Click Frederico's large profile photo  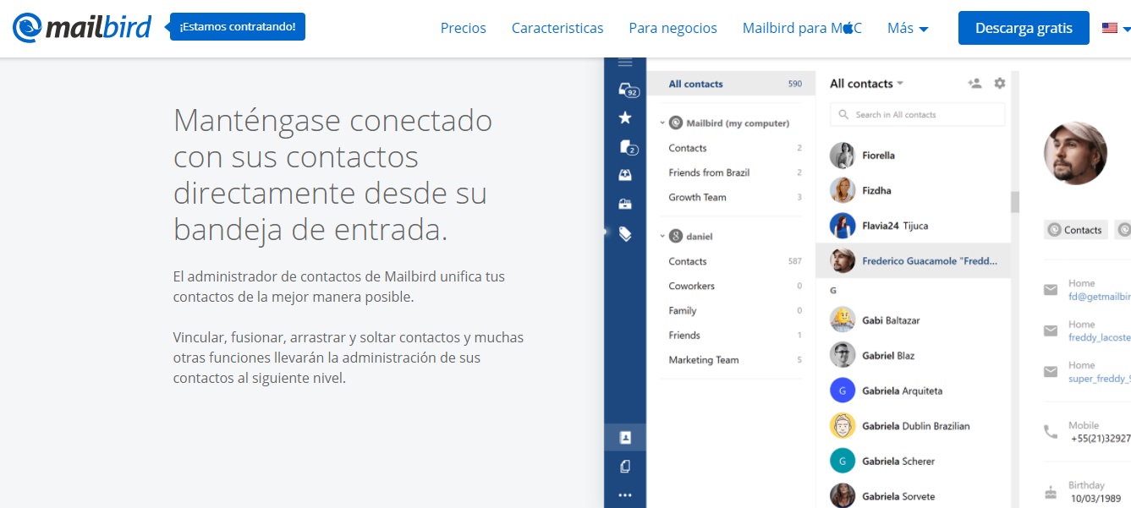click(x=1075, y=153)
